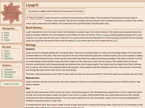Click the Navigation sidebar heading
This screenshot has width=145, height=108.
pos(8,29)
